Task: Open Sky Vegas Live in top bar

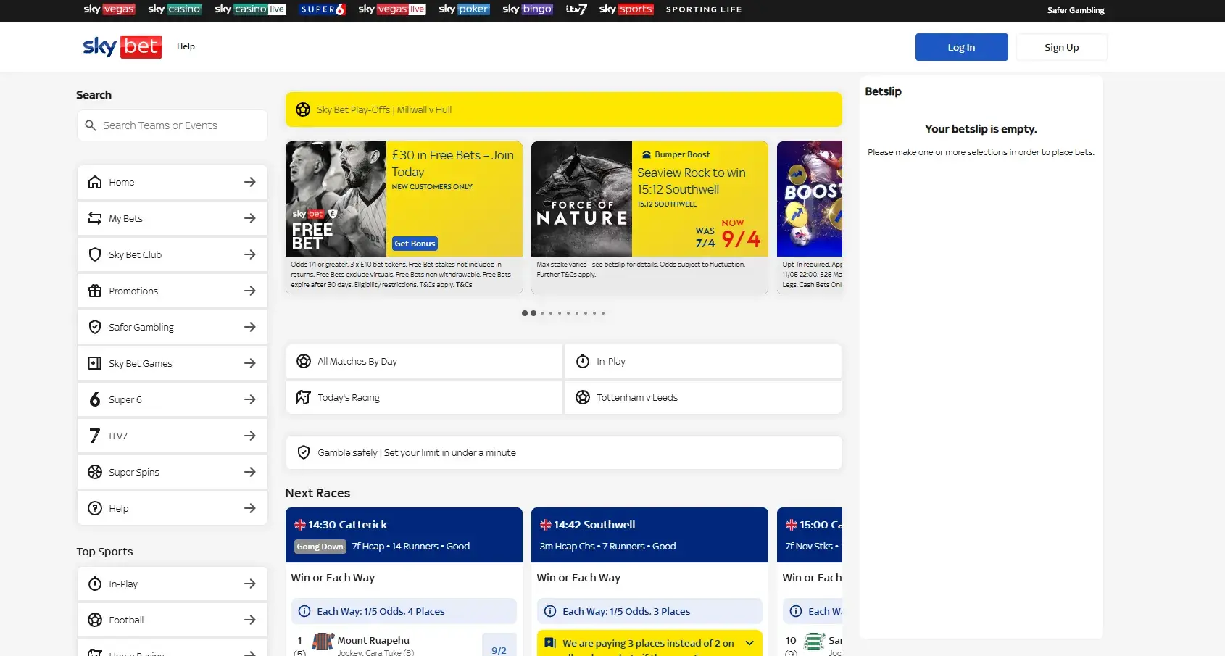Action: [x=392, y=9]
